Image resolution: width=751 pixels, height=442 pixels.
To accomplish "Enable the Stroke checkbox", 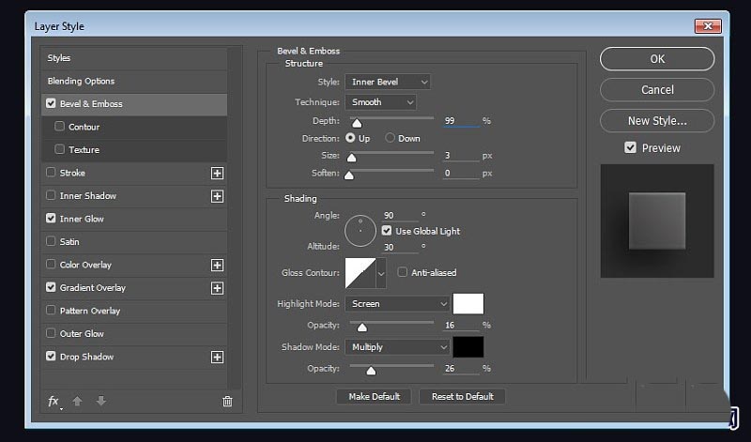I will coord(51,172).
